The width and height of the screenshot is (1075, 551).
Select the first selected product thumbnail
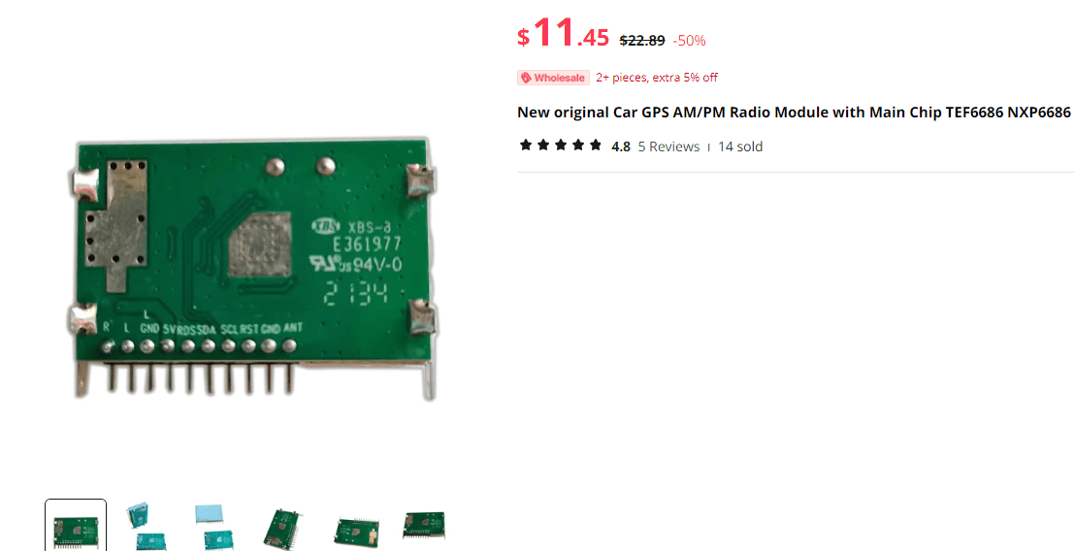coord(76,526)
